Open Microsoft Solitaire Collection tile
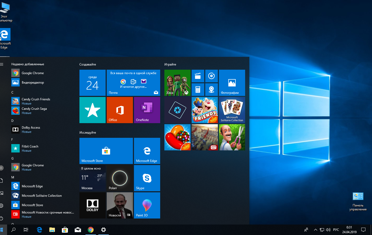Viewport: 372px width, 235px height. click(x=232, y=110)
